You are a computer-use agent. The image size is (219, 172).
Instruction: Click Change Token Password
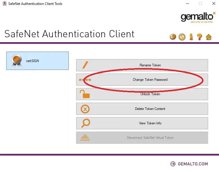click(142, 80)
